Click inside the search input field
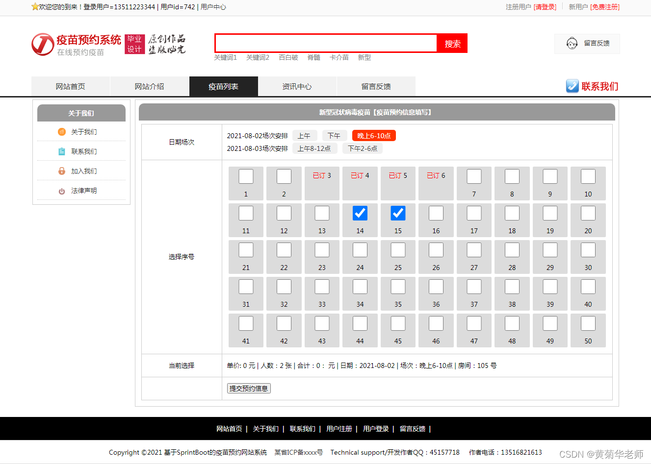 pyautogui.click(x=326, y=43)
